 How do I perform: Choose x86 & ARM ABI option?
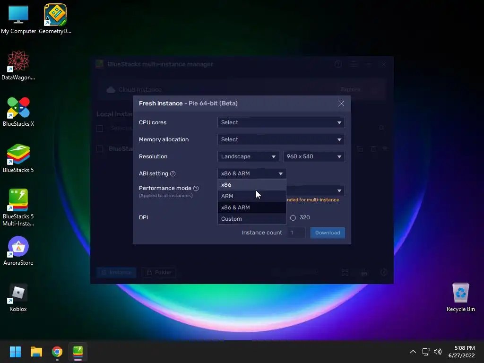pyautogui.click(x=251, y=207)
